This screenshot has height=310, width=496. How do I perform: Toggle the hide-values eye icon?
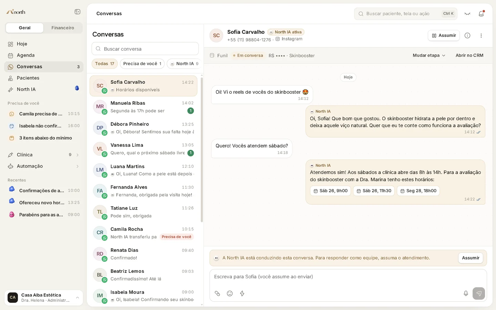click(x=467, y=14)
